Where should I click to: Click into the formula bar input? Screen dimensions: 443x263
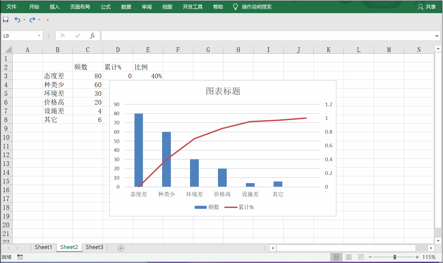[x=267, y=36]
